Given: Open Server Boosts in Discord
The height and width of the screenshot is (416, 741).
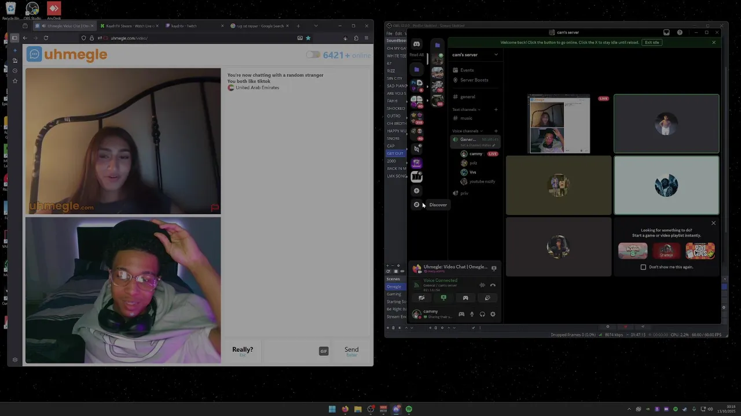Looking at the screenshot, I should point(474,80).
